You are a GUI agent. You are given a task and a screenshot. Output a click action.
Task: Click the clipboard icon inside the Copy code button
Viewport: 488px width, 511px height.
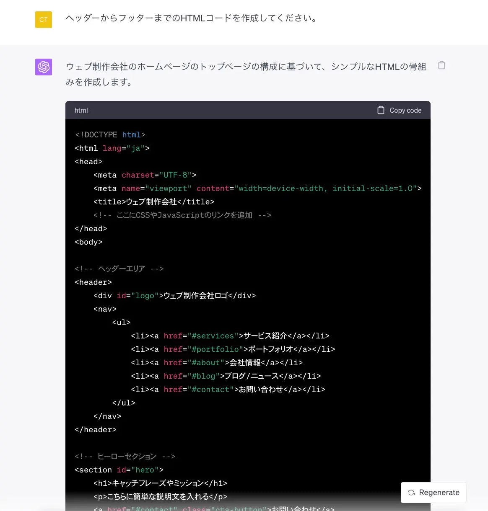click(x=381, y=110)
